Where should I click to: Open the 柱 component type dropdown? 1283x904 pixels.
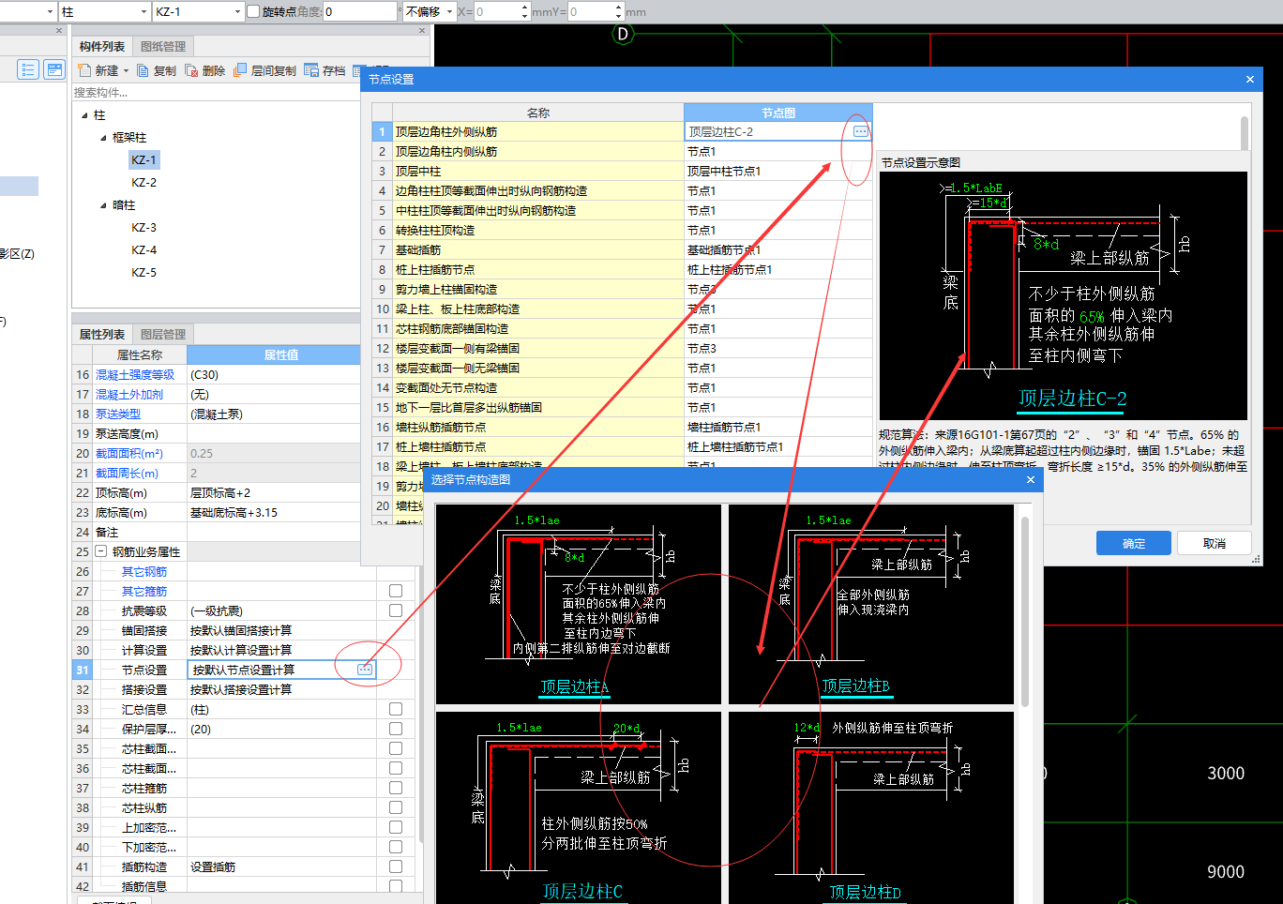pyautogui.click(x=143, y=11)
